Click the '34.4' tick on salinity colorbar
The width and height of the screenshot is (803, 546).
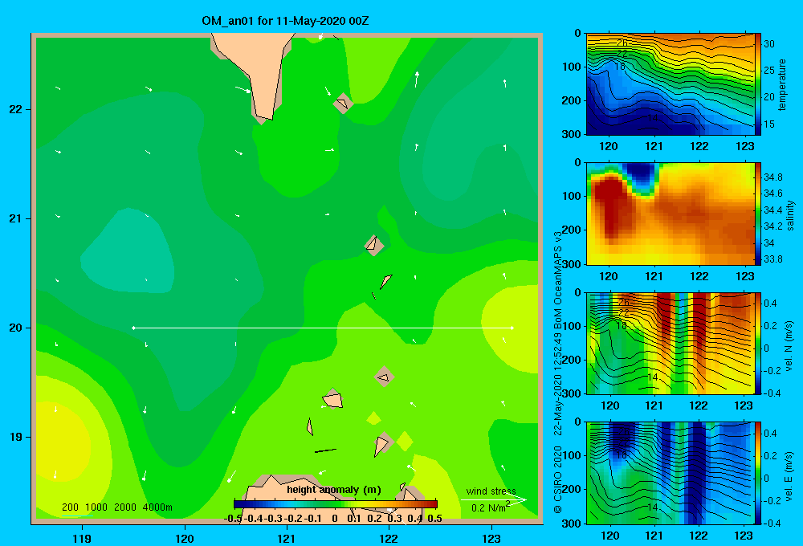tap(773, 210)
